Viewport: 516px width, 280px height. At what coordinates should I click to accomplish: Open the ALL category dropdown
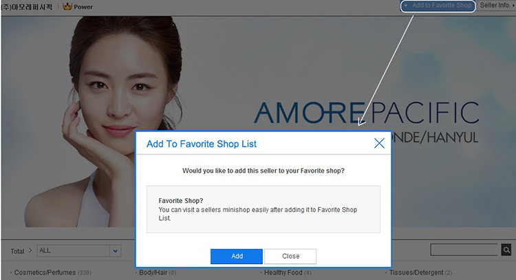pos(79,250)
